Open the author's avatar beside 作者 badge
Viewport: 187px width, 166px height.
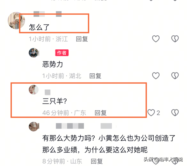34,53
